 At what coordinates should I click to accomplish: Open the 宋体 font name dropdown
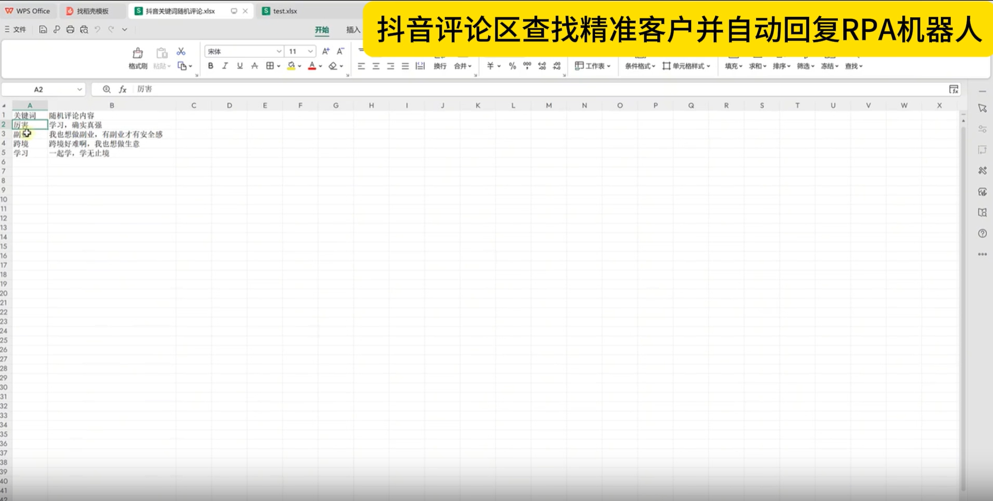(x=279, y=51)
